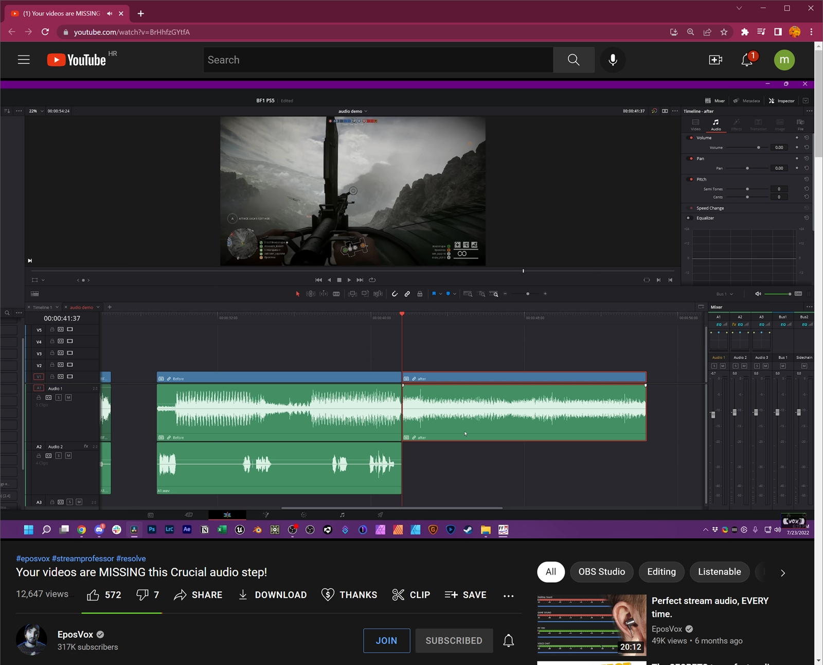Click the loop playback icon in Resolve

[x=372, y=280]
